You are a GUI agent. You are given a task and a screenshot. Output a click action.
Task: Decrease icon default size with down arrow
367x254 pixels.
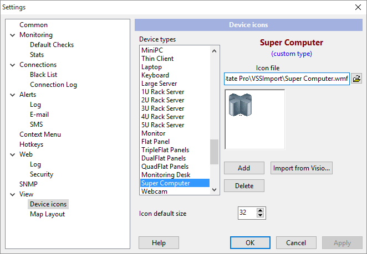(261, 215)
